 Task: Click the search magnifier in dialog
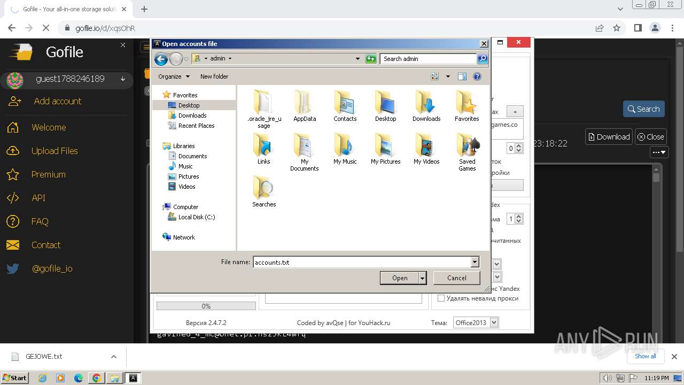tap(482, 59)
